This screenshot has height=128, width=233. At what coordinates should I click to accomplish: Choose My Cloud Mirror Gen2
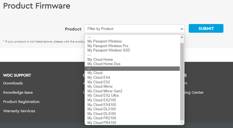[x=132, y=91]
